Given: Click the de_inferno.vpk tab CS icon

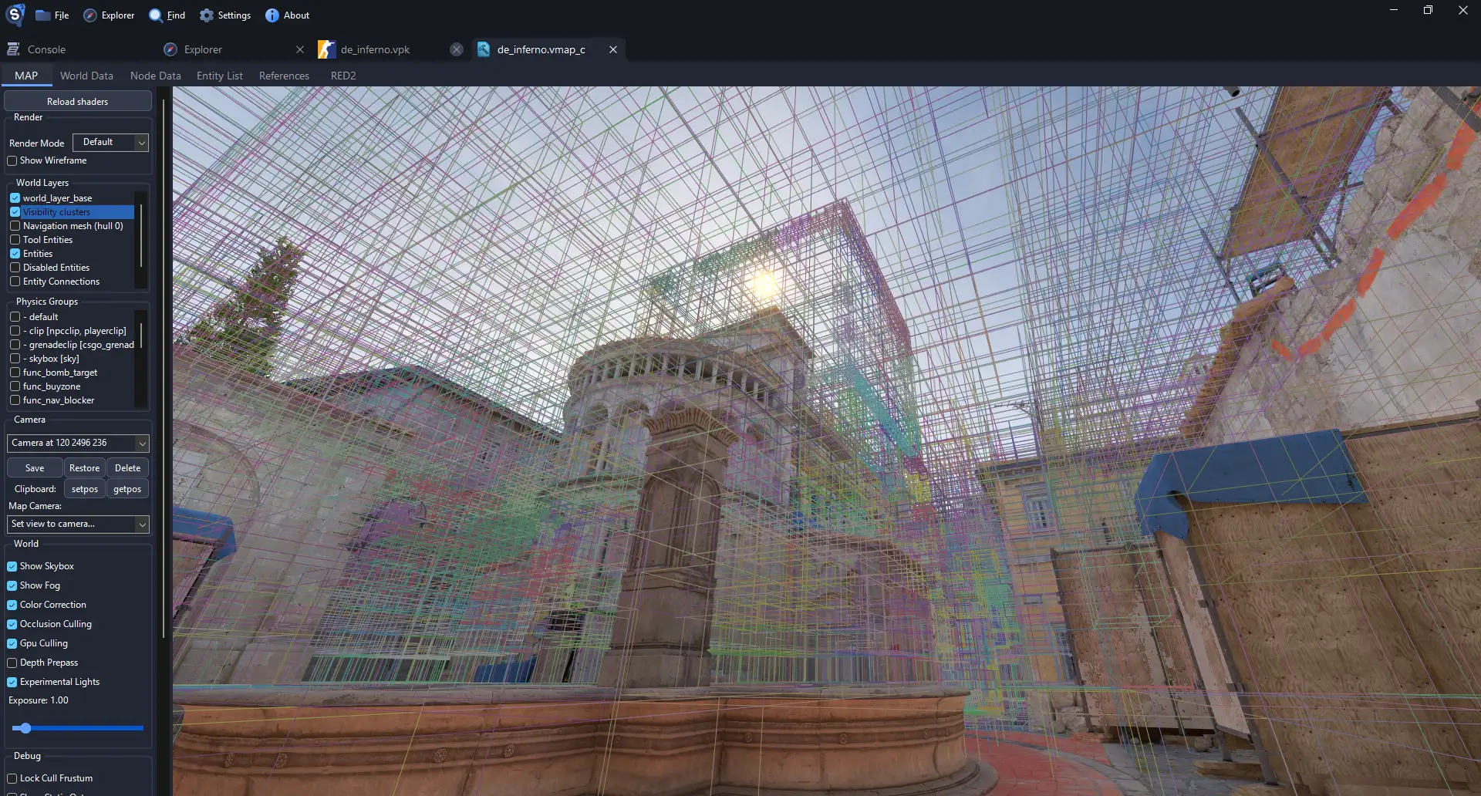Looking at the screenshot, I should (326, 49).
